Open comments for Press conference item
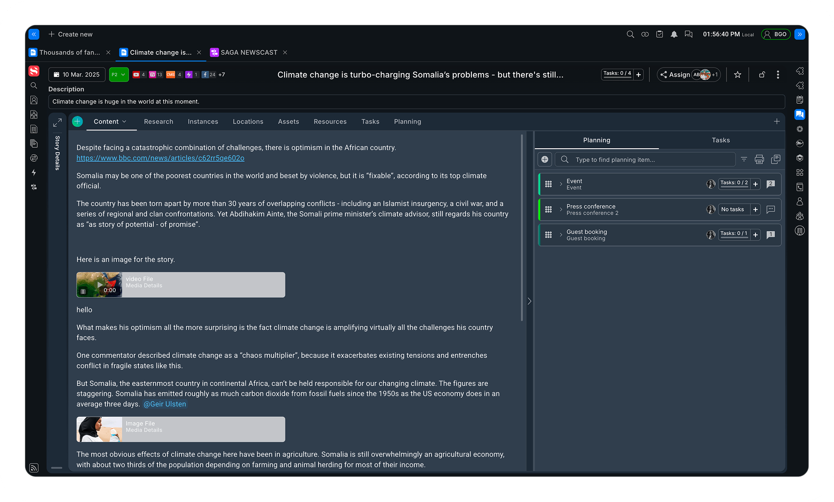 pyautogui.click(x=770, y=209)
